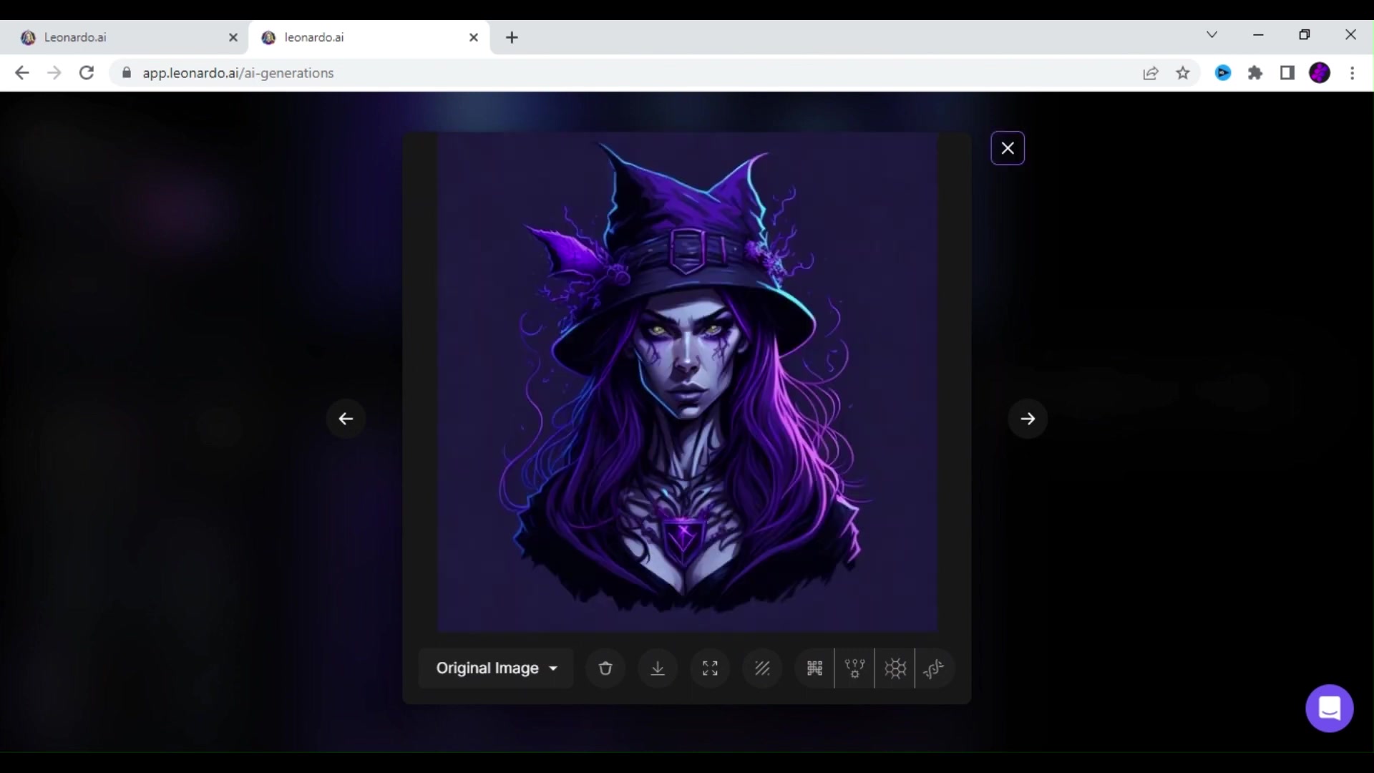This screenshot has height=773, width=1374.
Task: Bookmark this page with the star
Action: coord(1183,73)
